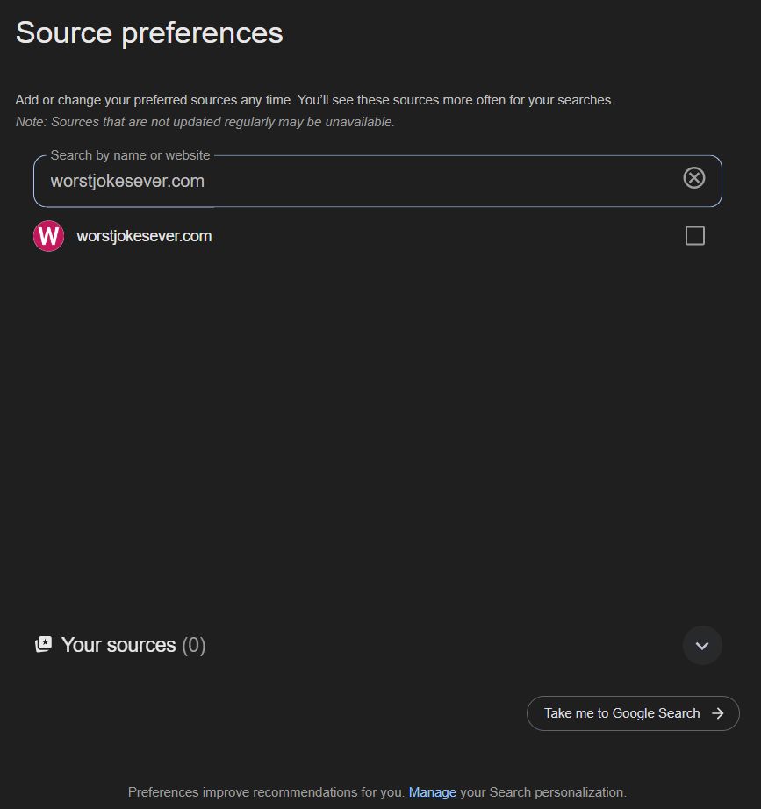Click the You'll see these sources more often sentence
761x809 pixels.
[x=456, y=100]
